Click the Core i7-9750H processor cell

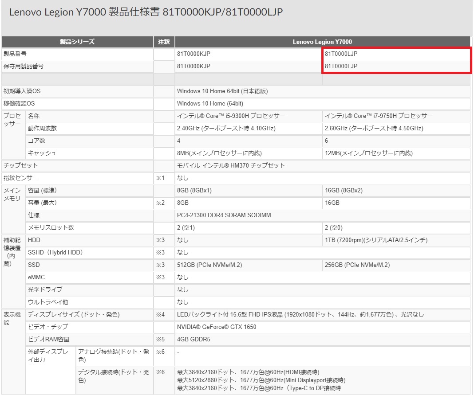pyautogui.click(x=379, y=116)
